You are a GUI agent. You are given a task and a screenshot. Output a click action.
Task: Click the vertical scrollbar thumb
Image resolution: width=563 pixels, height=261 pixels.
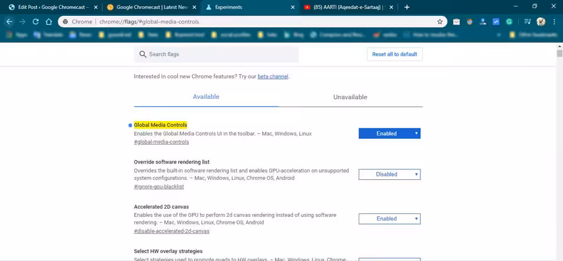tap(559, 53)
